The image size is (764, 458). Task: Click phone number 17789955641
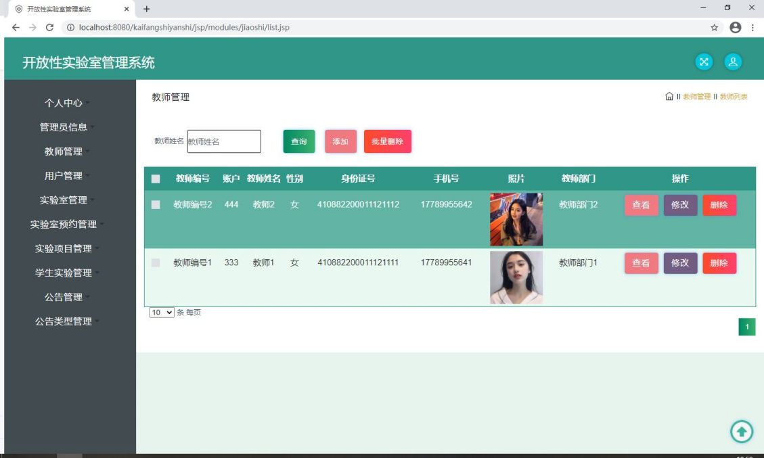[x=447, y=262]
